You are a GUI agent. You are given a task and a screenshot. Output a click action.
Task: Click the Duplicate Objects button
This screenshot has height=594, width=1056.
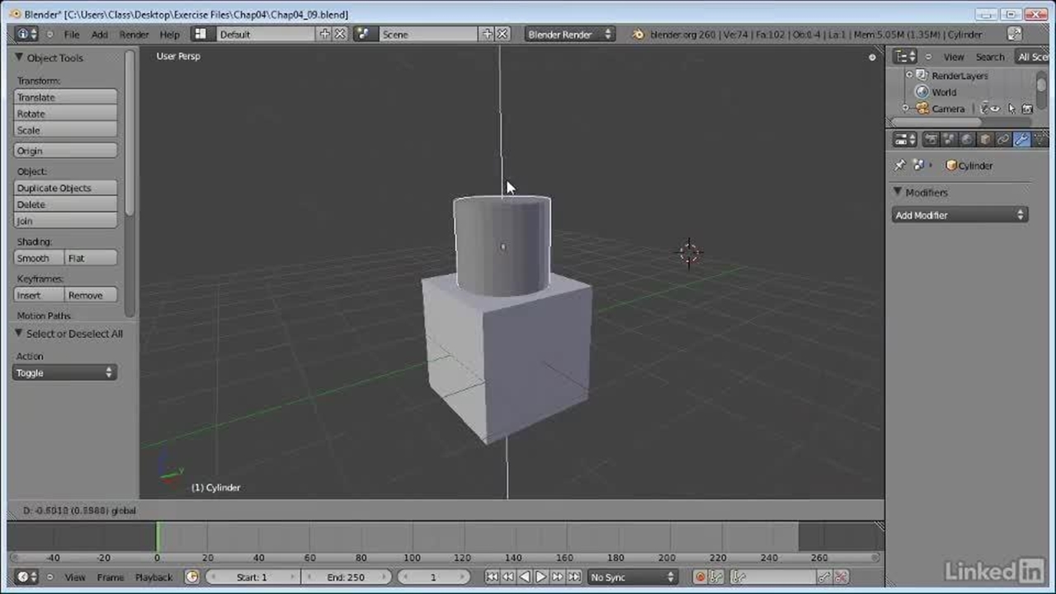point(65,188)
